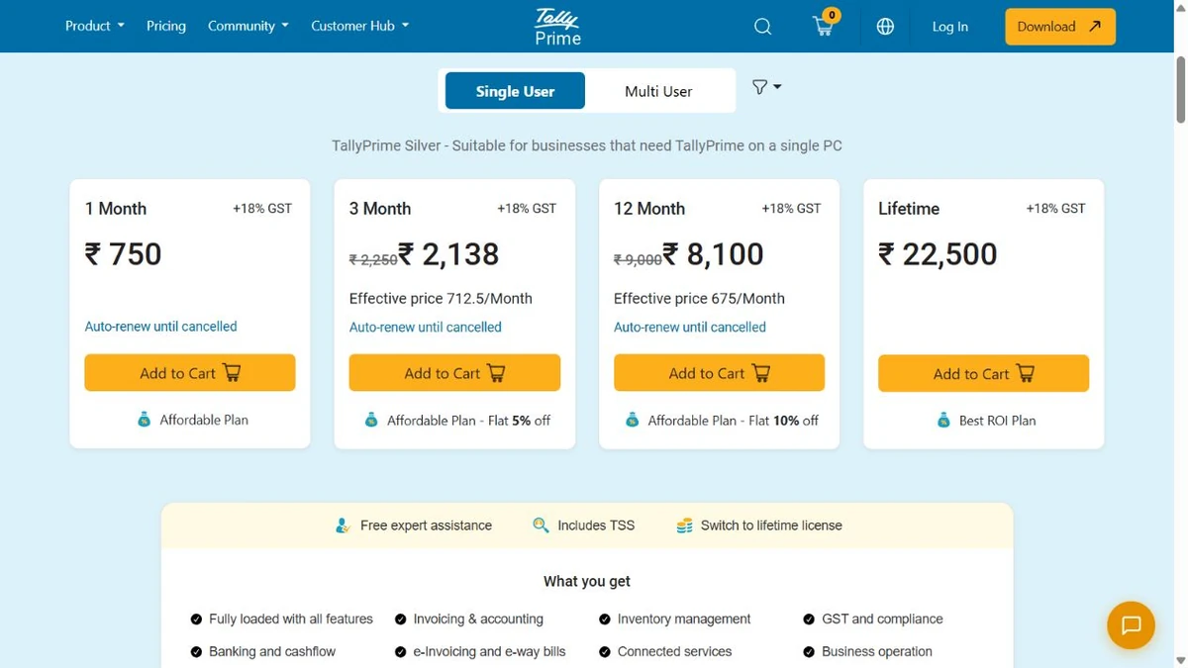Click the Switch to lifetime license coins icon

point(684,525)
